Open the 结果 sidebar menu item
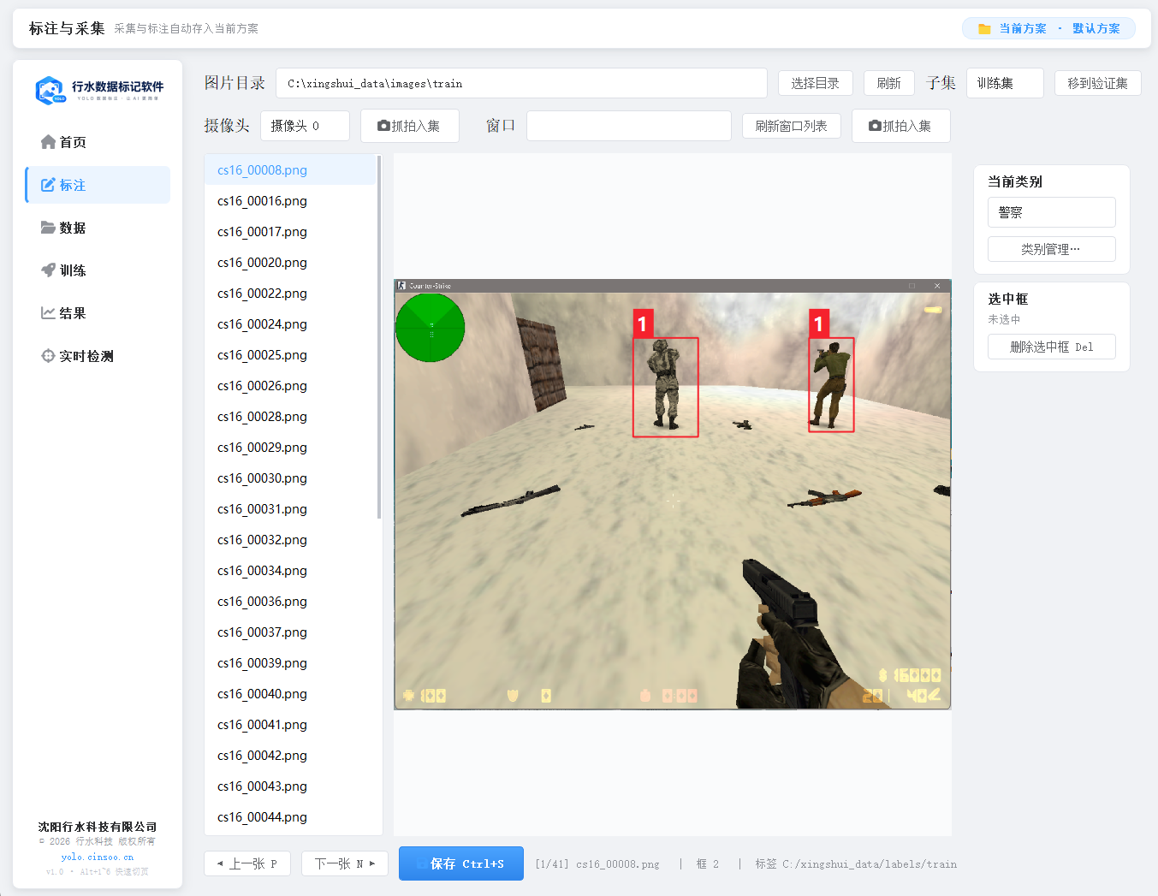The width and height of the screenshot is (1158, 896). 98,313
